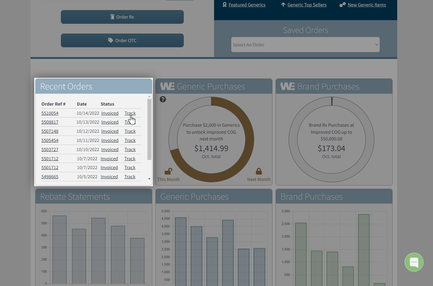Open order reference 5503727
Image resolution: width=433 pixels, height=286 pixels.
[x=50, y=150]
